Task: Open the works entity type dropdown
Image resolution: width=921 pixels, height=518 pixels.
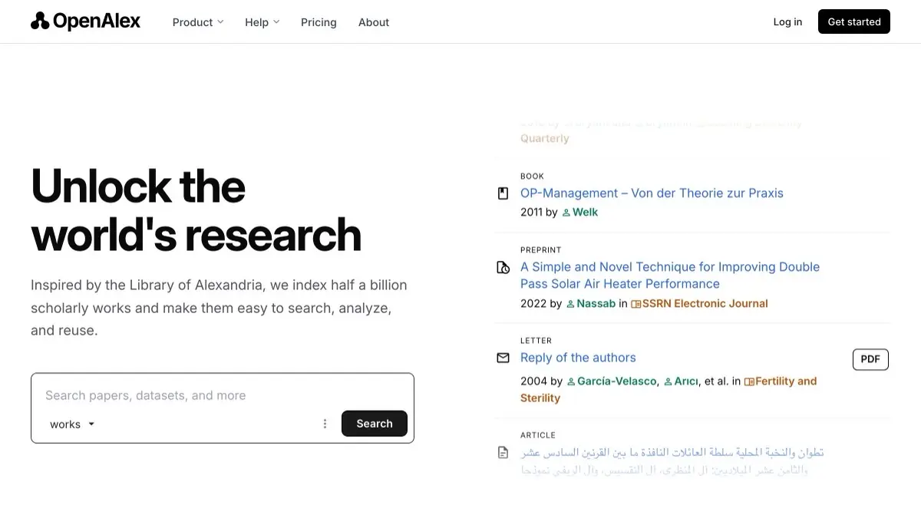Action: pyautogui.click(x=72, y=424)
